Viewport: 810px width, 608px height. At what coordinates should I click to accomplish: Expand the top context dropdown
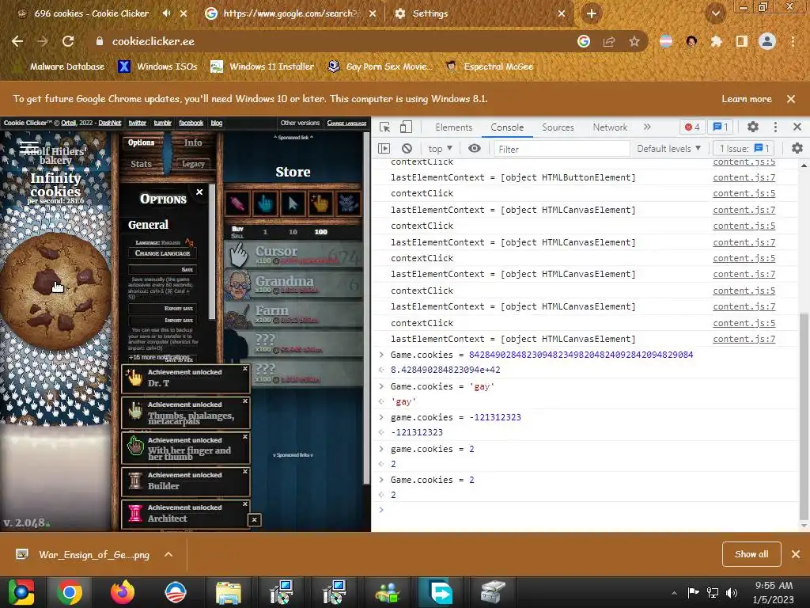440,149
